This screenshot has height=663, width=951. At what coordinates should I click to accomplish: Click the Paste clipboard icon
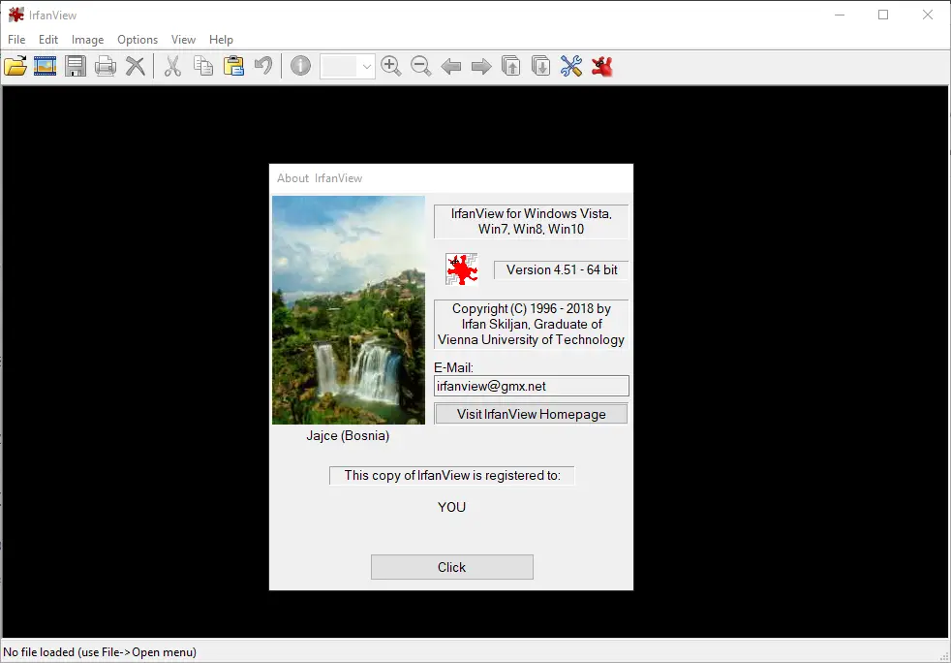click(x=233, y=66)
